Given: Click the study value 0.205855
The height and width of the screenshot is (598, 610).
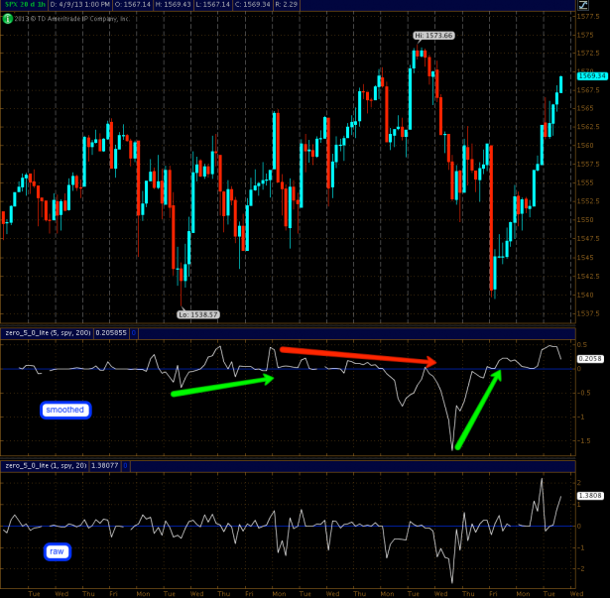Looking at the screenshot, I should 111,333.
